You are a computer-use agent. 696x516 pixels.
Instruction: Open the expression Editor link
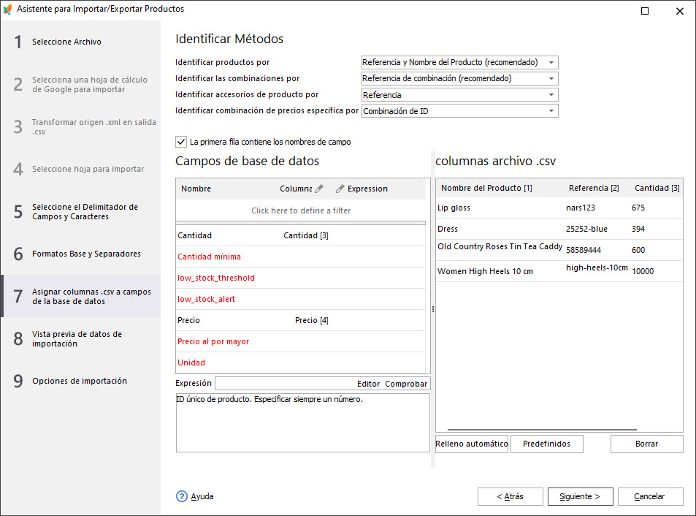tap(368, 384)
